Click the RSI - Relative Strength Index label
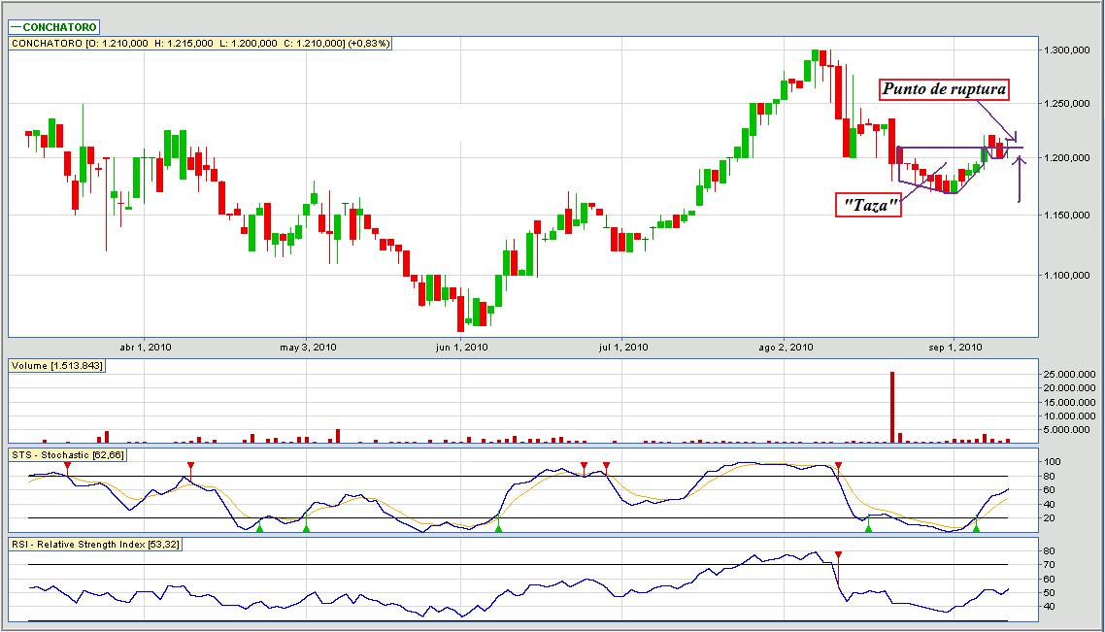The height and width of the screenshot is (632, 1105). 96,544
